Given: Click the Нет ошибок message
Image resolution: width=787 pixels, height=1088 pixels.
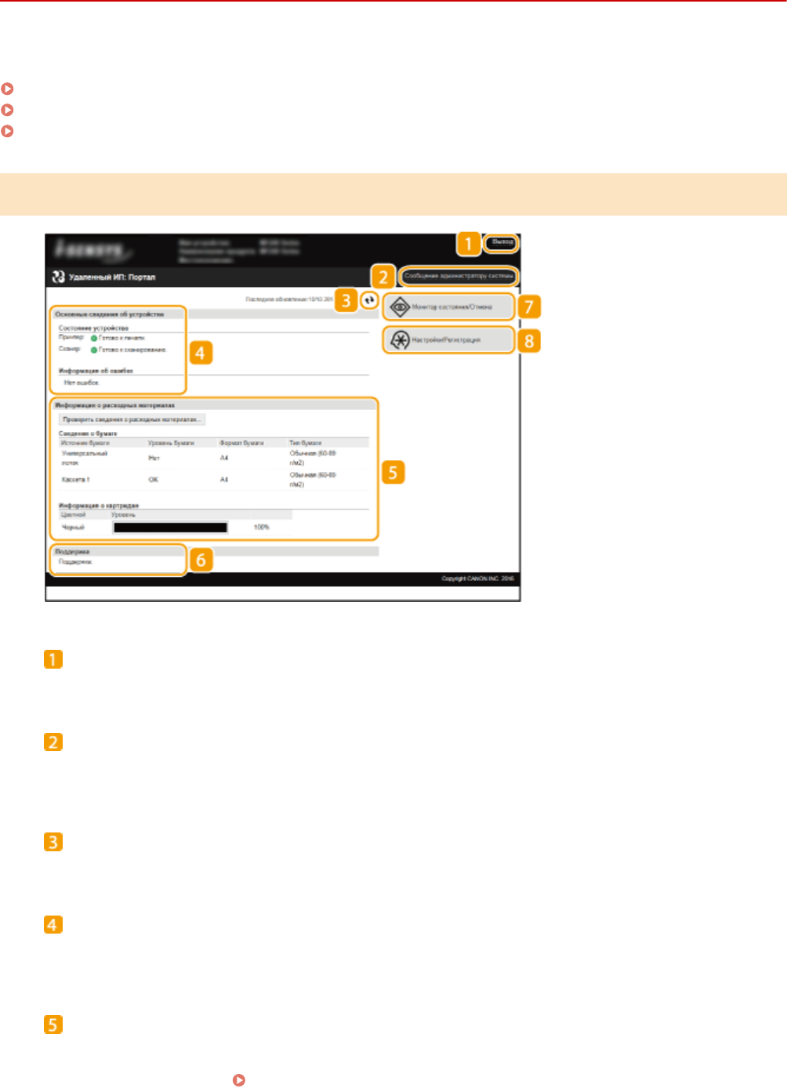Looking at the screenshot, I should coord(82,383).
